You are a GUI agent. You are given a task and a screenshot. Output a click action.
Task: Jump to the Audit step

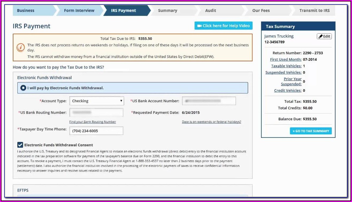(211, 11)
